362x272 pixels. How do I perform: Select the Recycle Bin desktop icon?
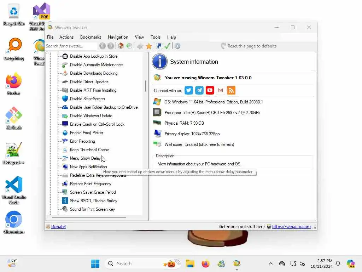(x=14, y=15)
